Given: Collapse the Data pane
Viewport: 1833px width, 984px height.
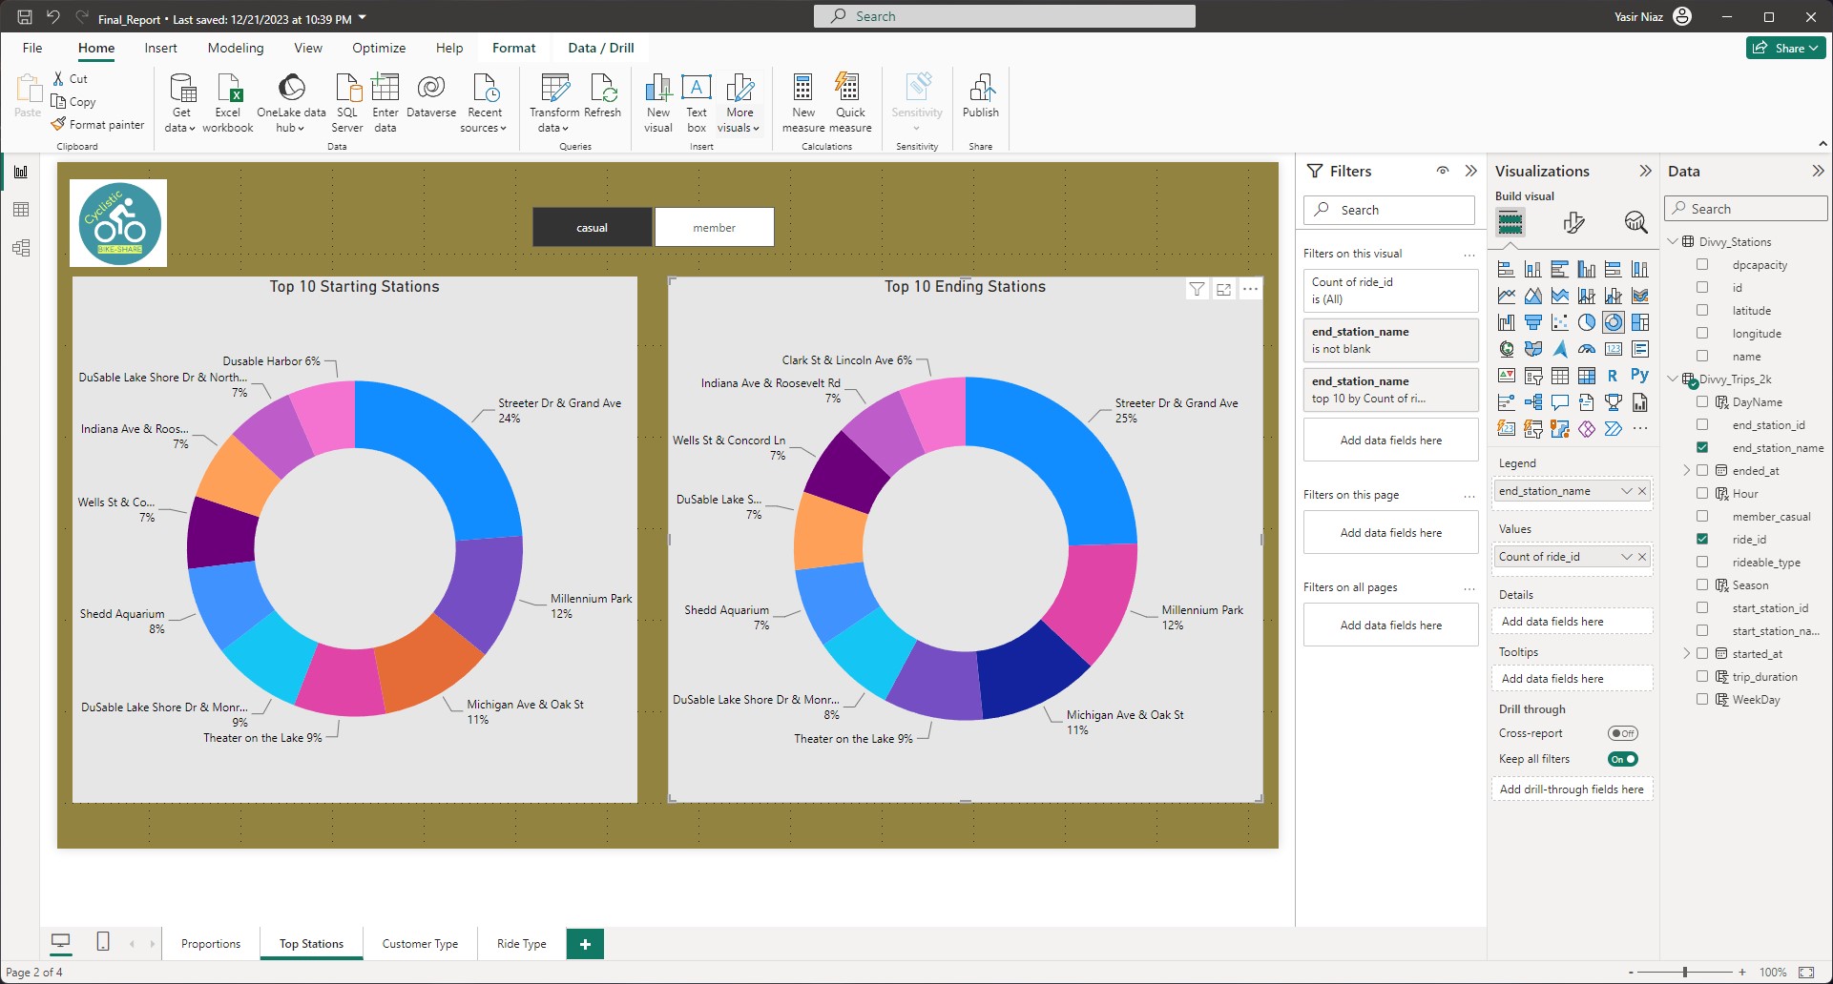Looking at the screenshot, I should [1818, 171].
